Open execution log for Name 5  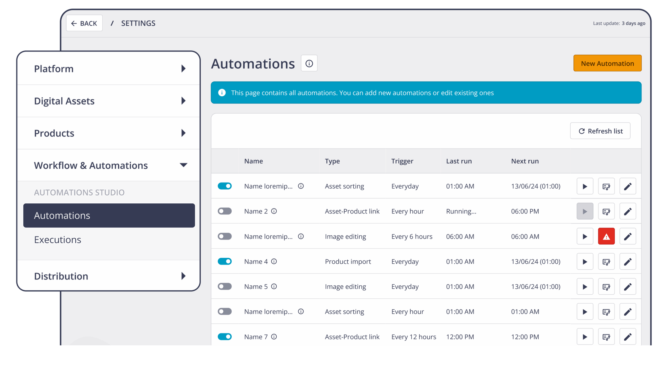point(606,286)
